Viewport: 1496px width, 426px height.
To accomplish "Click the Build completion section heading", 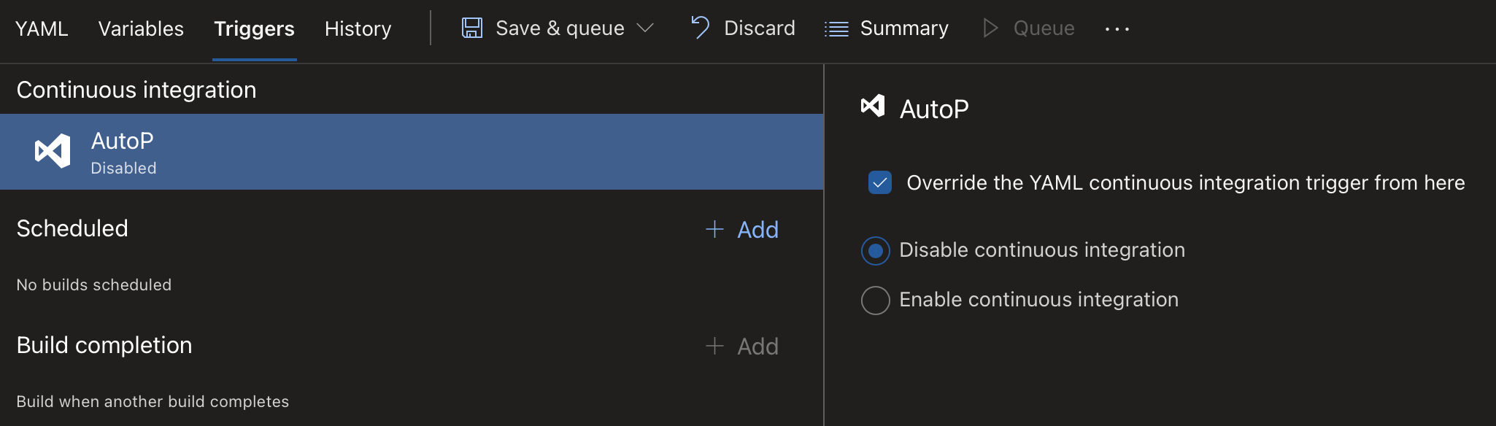I will (104, 345).
